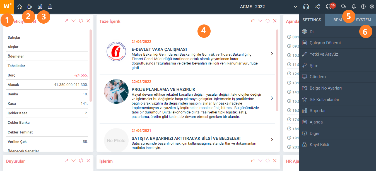Collapse the Duyurular panel with chevron
Screen dimensions: 376x171
[x=74, y=161]
